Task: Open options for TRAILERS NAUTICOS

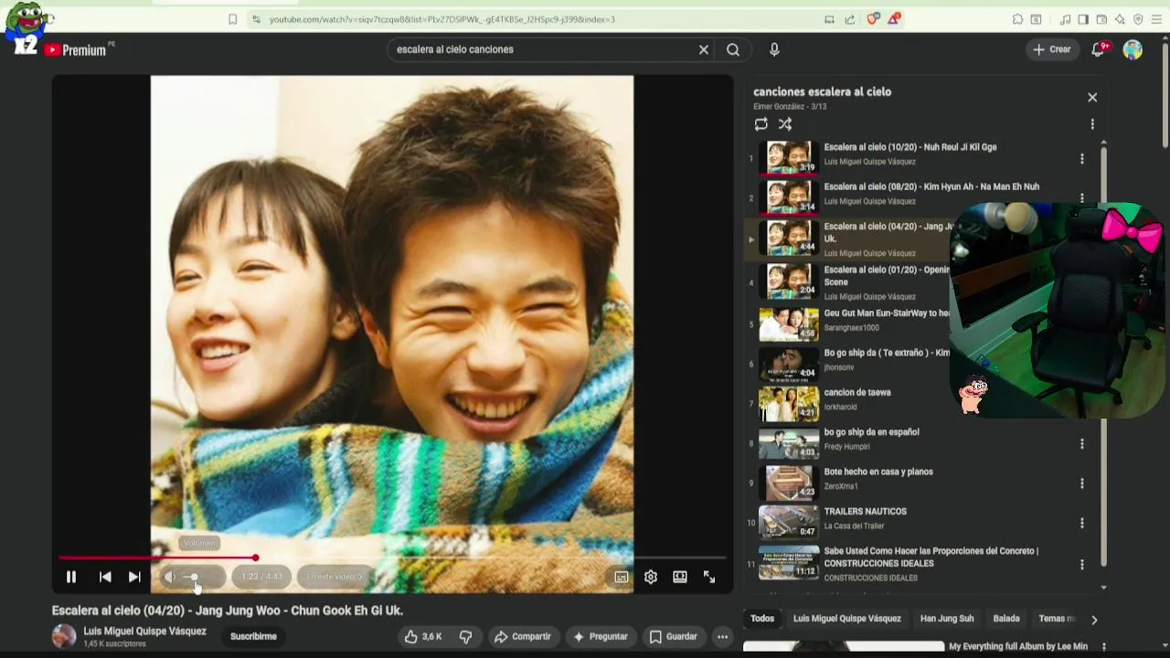Action: point(1082,523)
